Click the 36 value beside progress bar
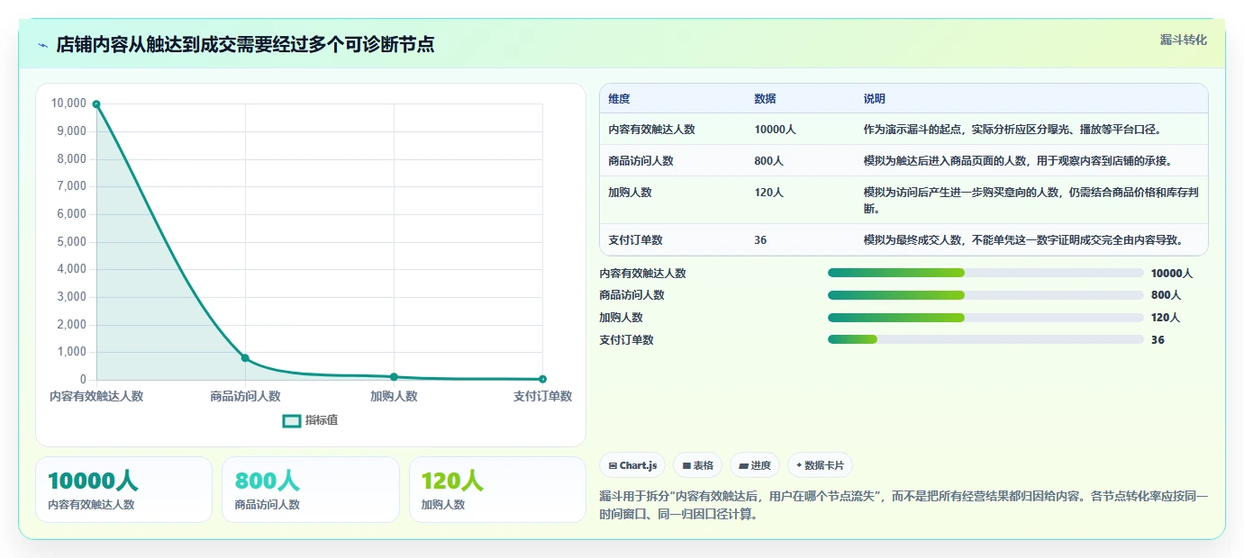This screenshot has width=1244, height=558. click(1158, 340)
